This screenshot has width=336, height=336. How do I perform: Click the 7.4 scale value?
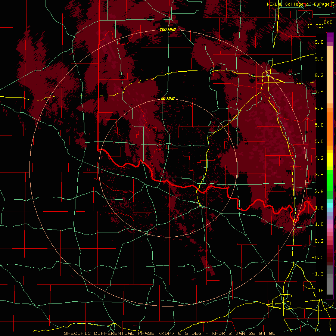319,92
